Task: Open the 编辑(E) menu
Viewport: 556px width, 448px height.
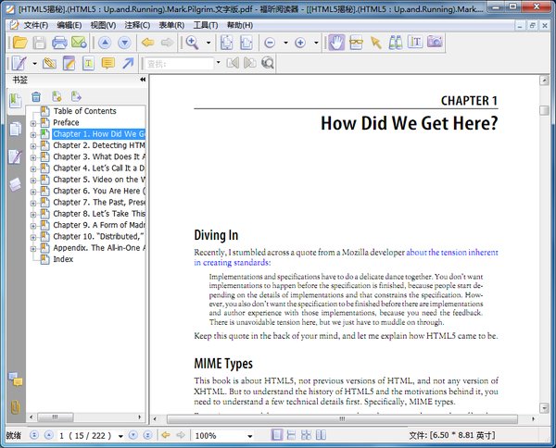Action: pos(69,25)
